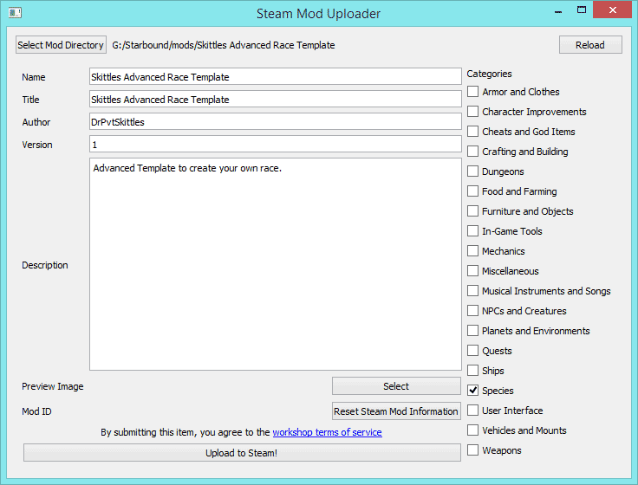Uncheck the Species category
Viewport: 638px width, 485px height.
(x=472, y=391)
